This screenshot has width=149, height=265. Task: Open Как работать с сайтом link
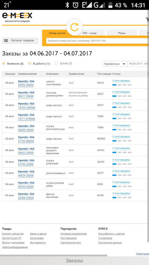[x=111, y=234]
